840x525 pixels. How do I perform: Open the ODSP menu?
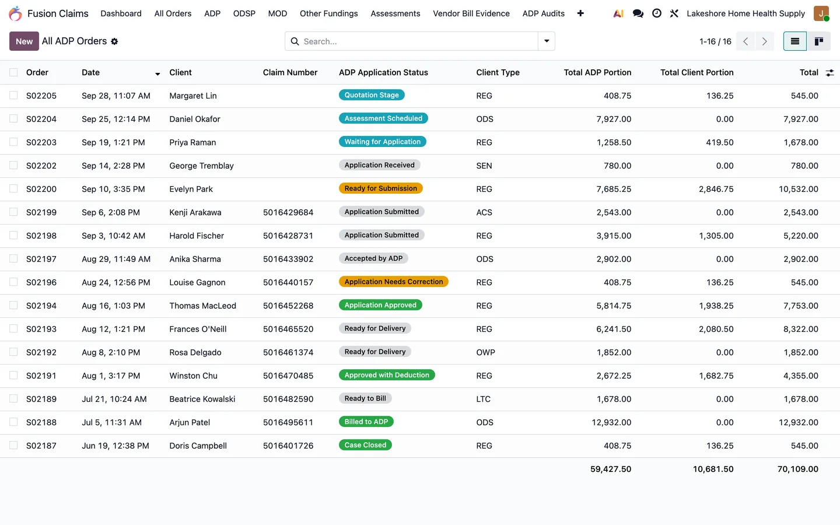click(x=244, y=13)
